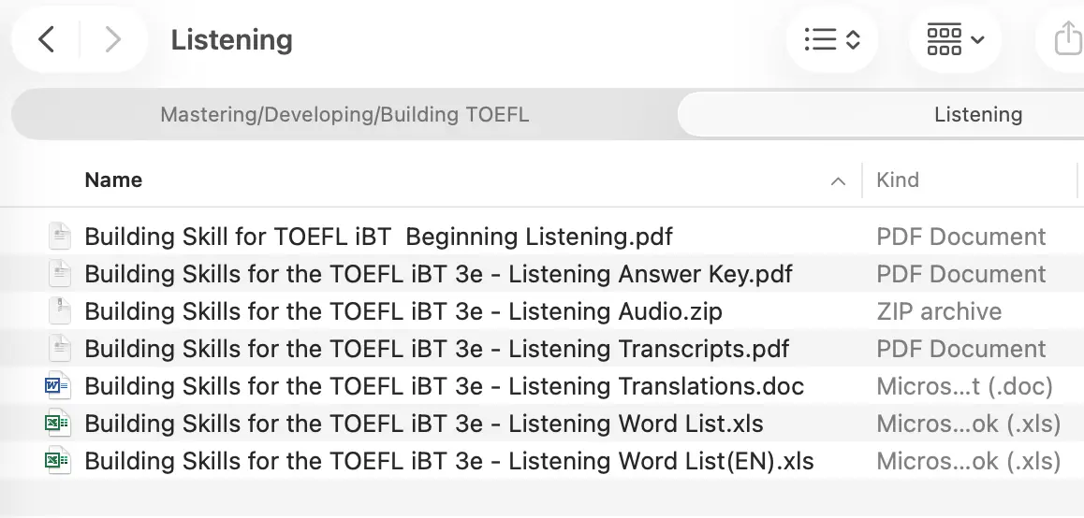The width and height of the screenshot is (1084, 518).
Task: Click the Listening Word List Excel icon
Action: pos(59,424)
